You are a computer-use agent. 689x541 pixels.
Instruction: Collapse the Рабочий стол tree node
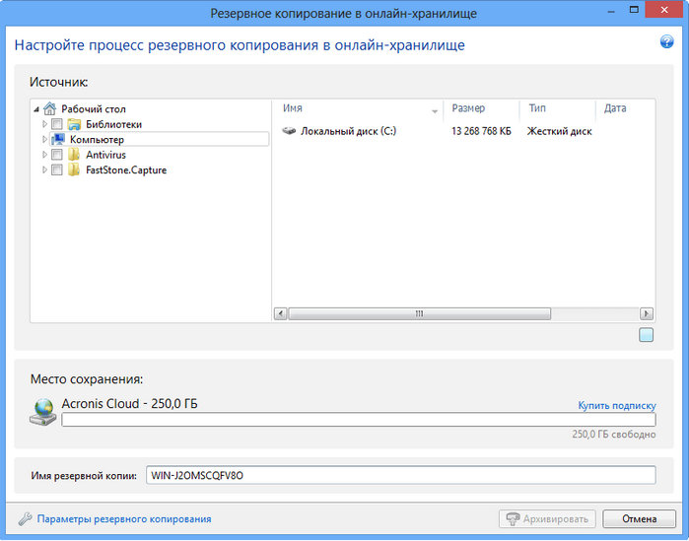click(36, 109)
